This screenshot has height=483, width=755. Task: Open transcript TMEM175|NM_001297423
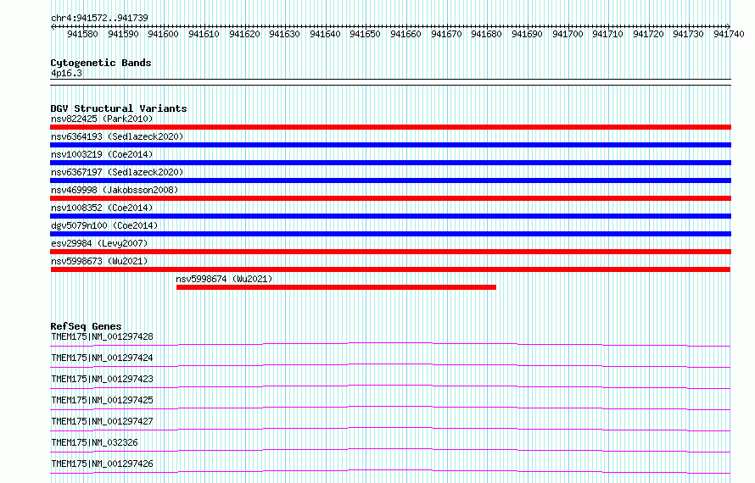click(102, 379)
